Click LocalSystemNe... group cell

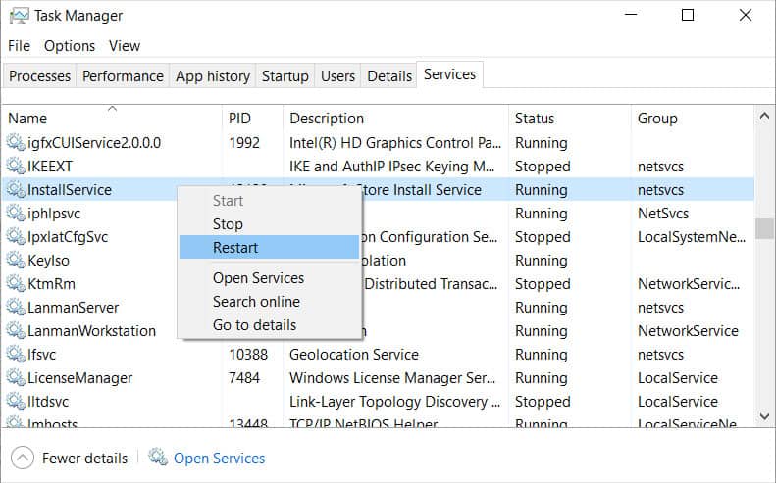692,237
